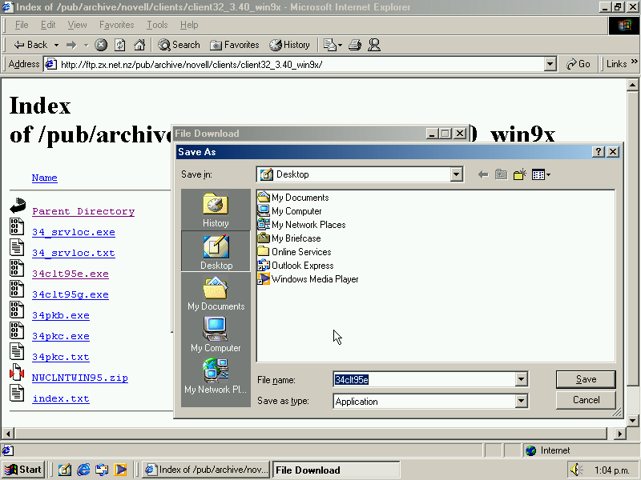Select History in Save As places bar
The image size is (641, 480).
coord(216,210)
